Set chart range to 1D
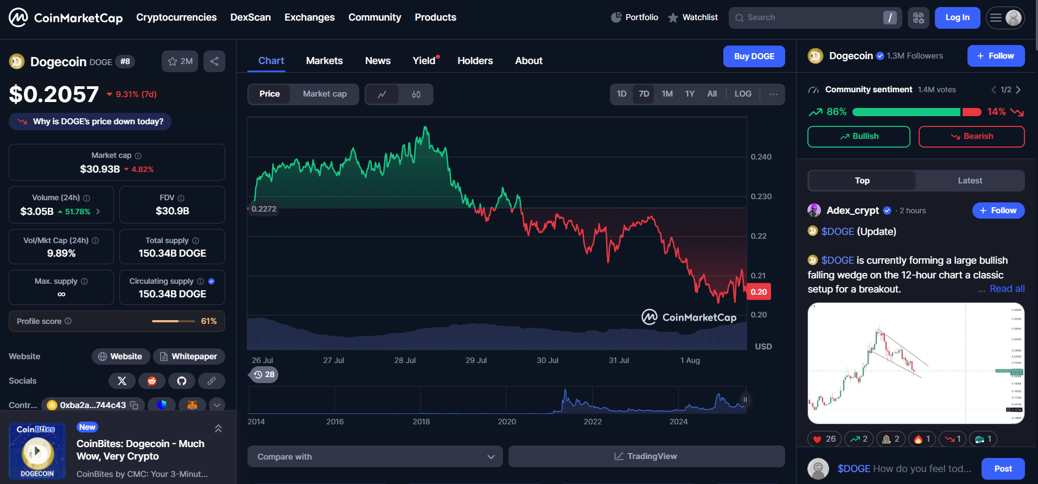This screenshot has width=1038, height=484. [621, 94]
